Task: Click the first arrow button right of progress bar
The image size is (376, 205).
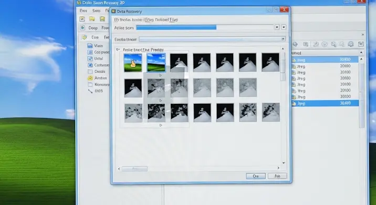Action: [277, 27]
